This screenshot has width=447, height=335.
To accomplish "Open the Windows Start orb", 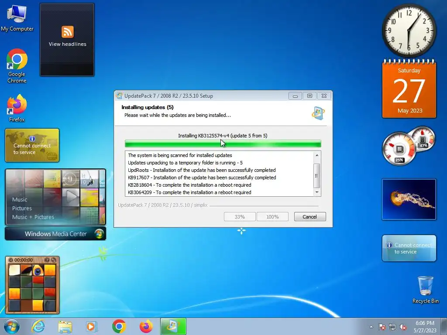I will (12, 326).
